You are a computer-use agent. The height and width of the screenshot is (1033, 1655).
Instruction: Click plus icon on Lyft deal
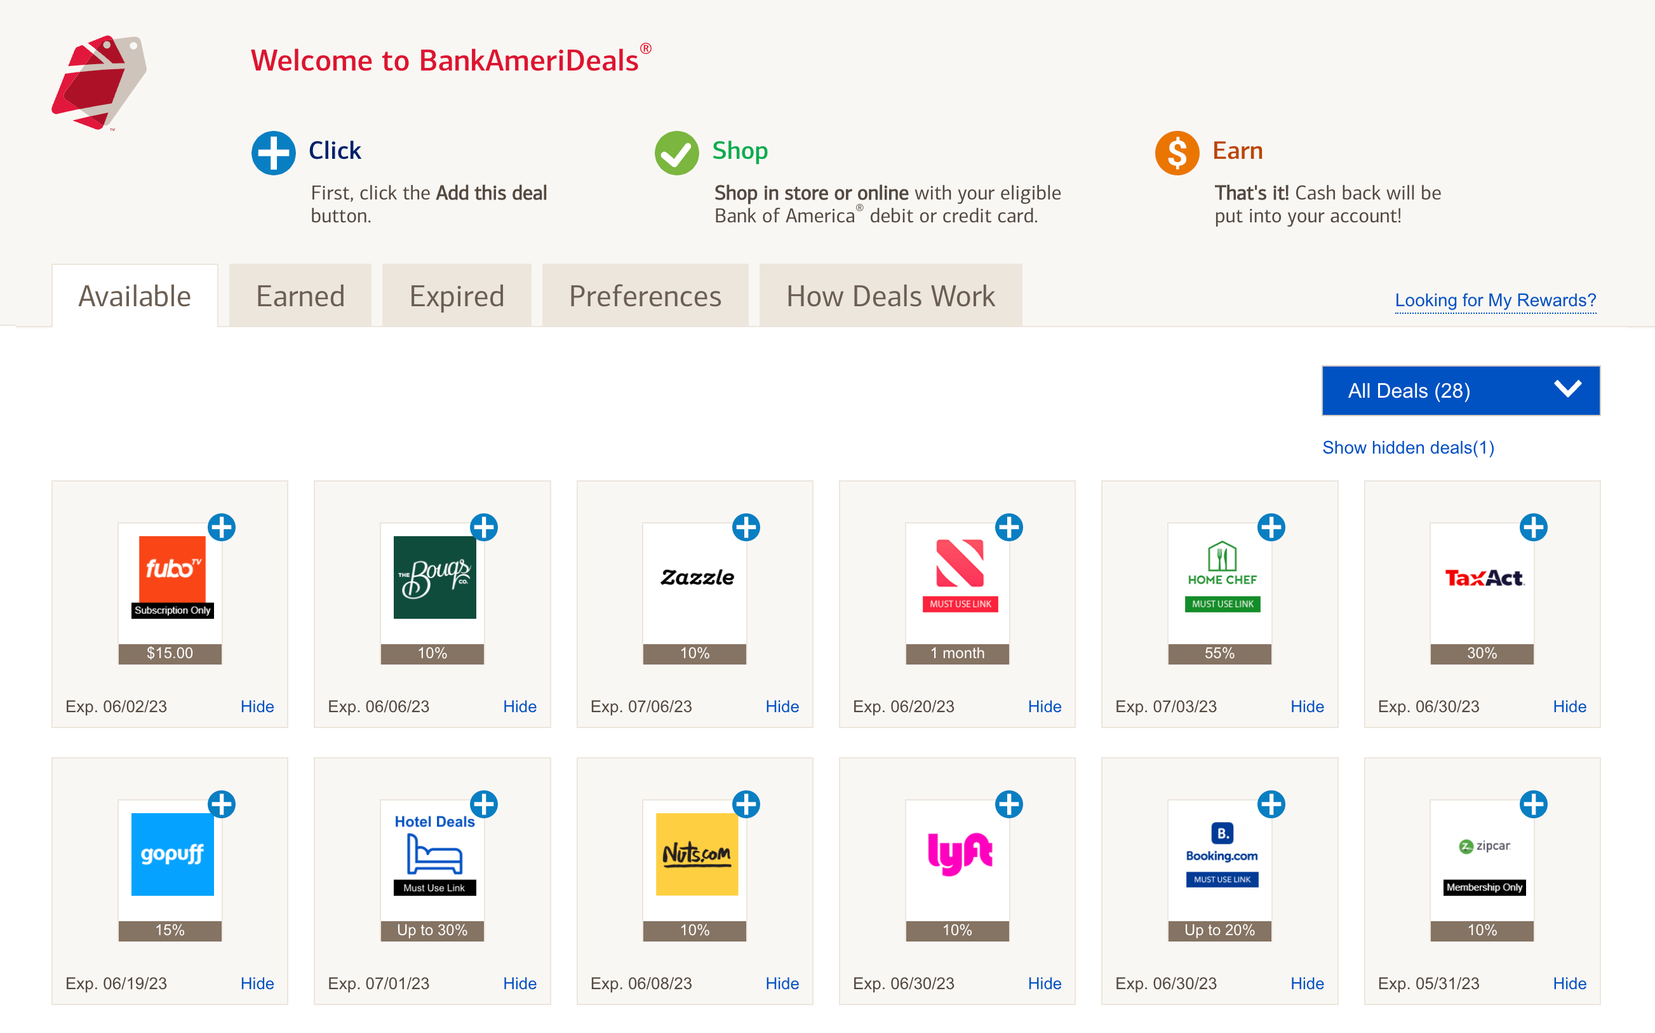pyautogui.click(x=1009, y=804)
